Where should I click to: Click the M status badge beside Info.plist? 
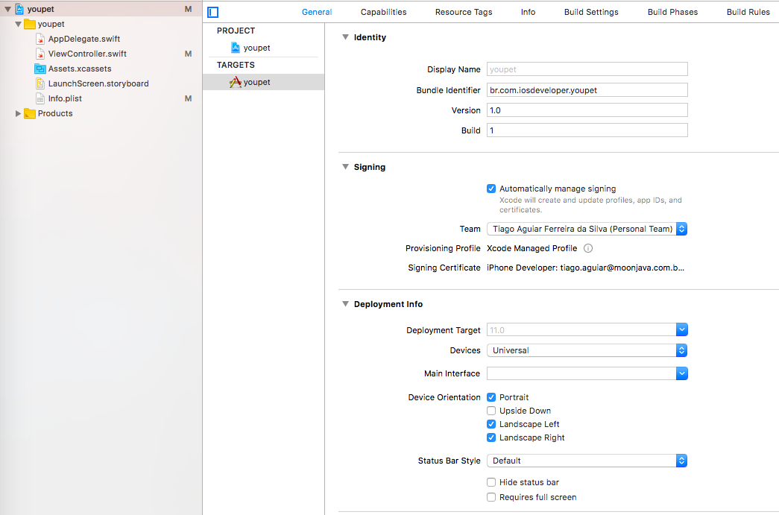click(189, 98)
